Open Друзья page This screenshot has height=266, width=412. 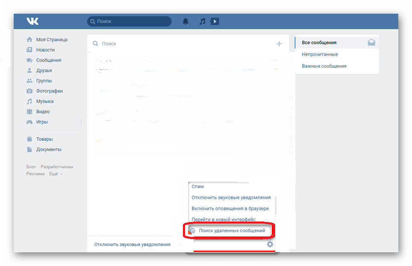click(44, 71)
